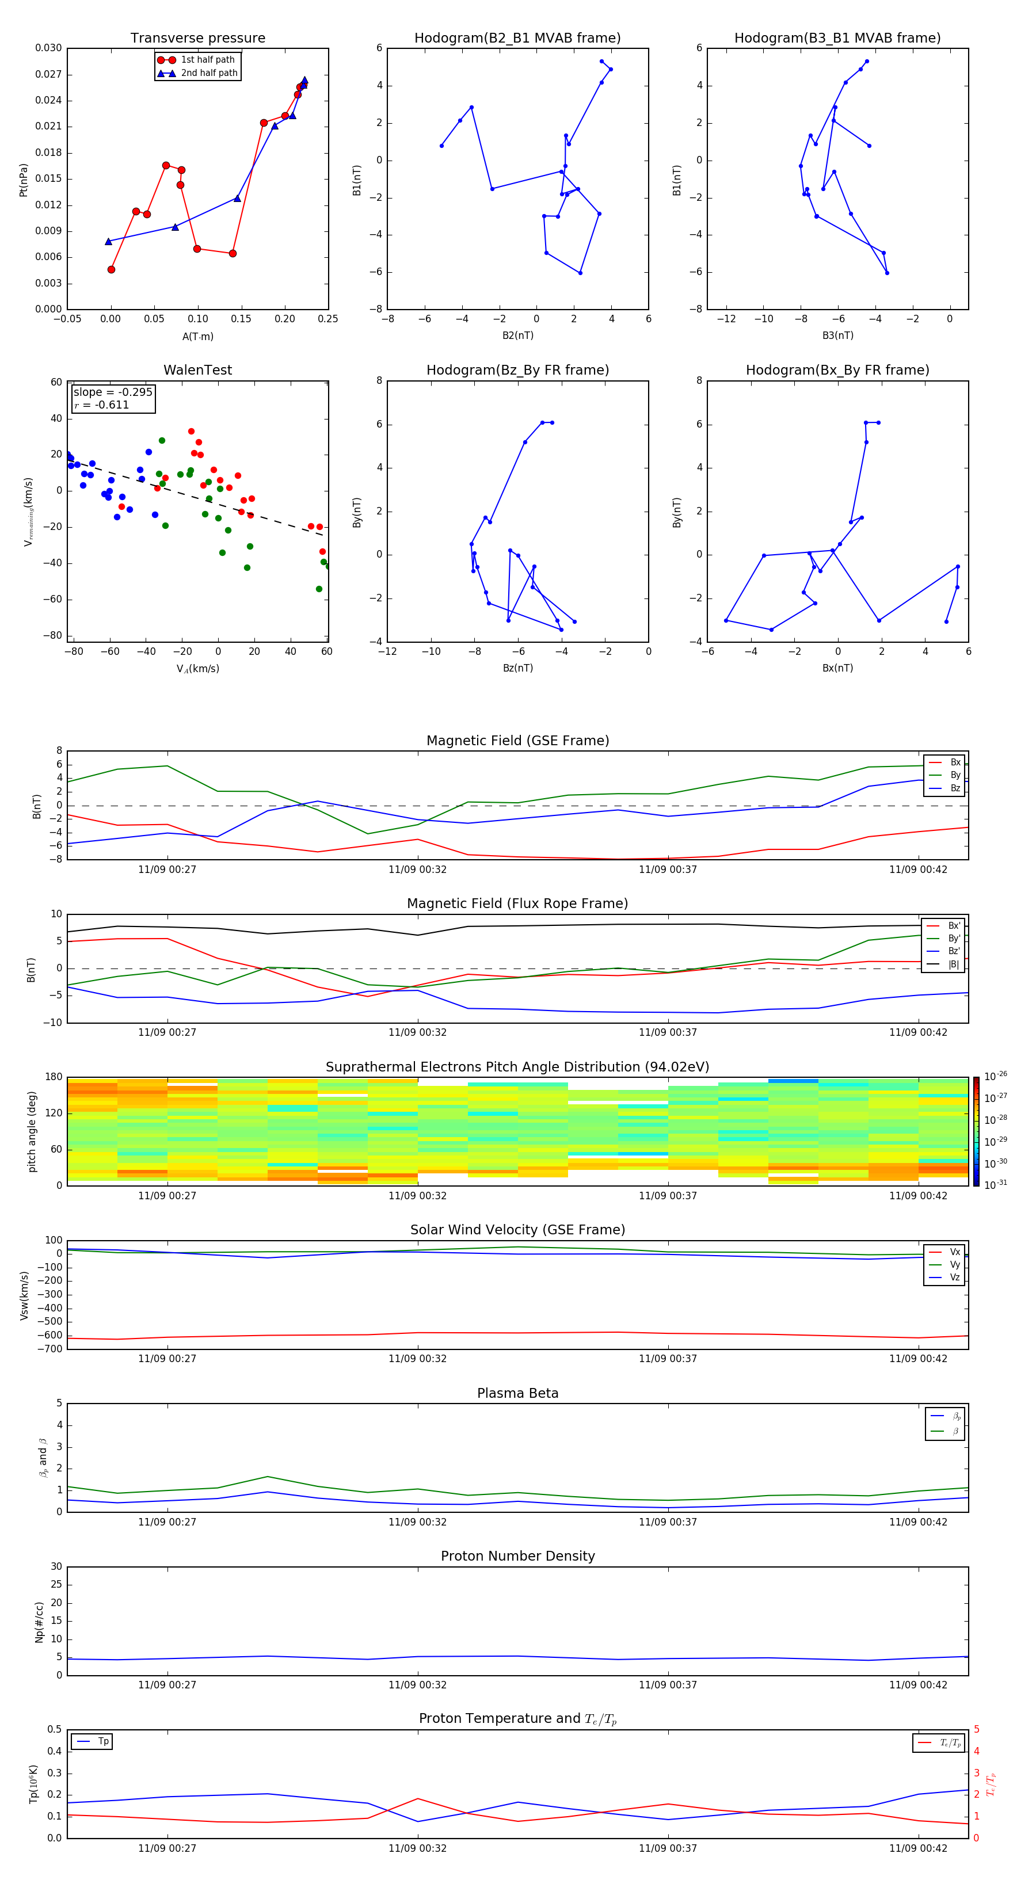
Task: Click 'B1(nT)' y-axis label of B2_B1 hodogram
Action: [x=357, y=180]
